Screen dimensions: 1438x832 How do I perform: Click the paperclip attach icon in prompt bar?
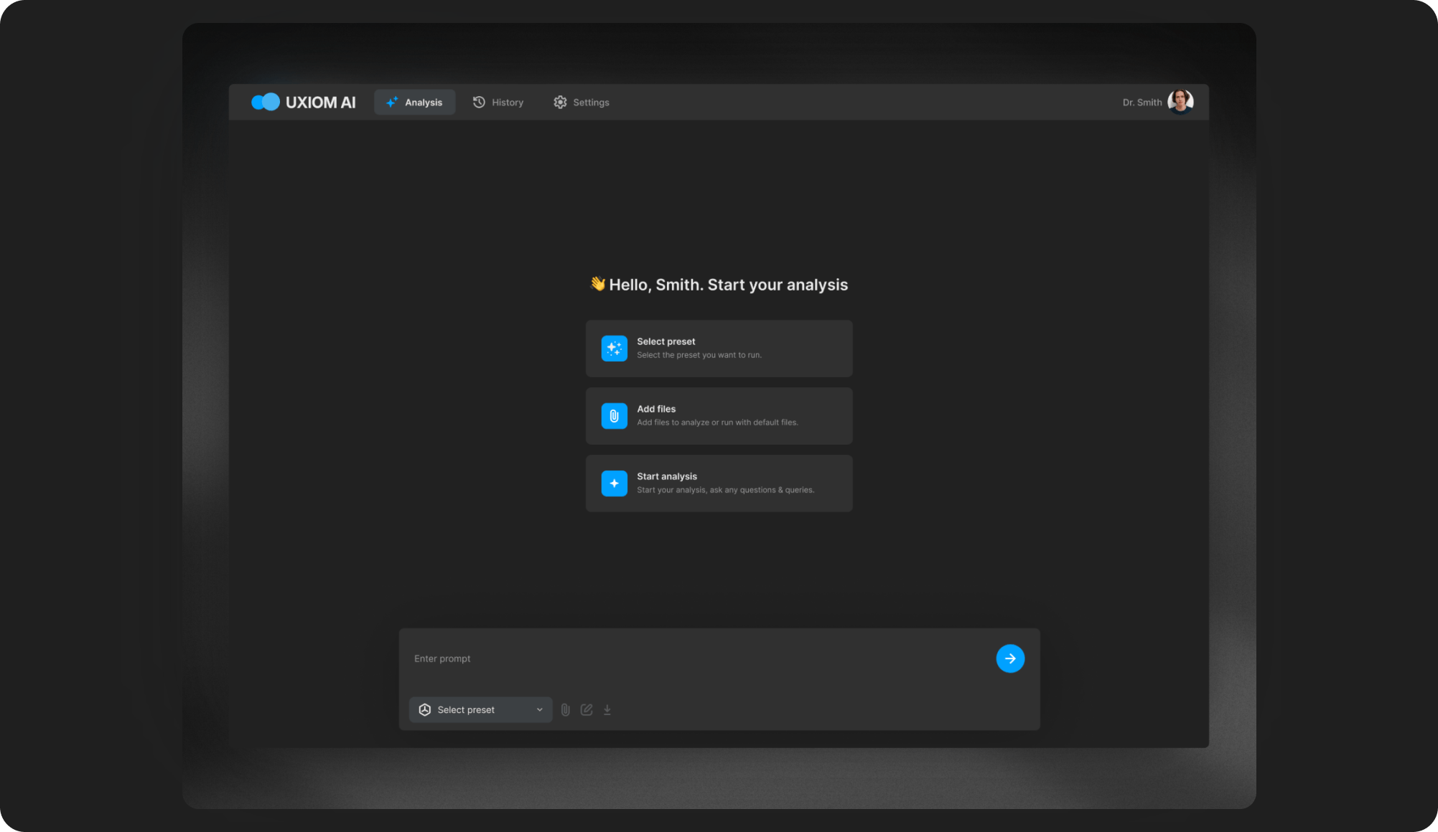[x=565, y=709]
